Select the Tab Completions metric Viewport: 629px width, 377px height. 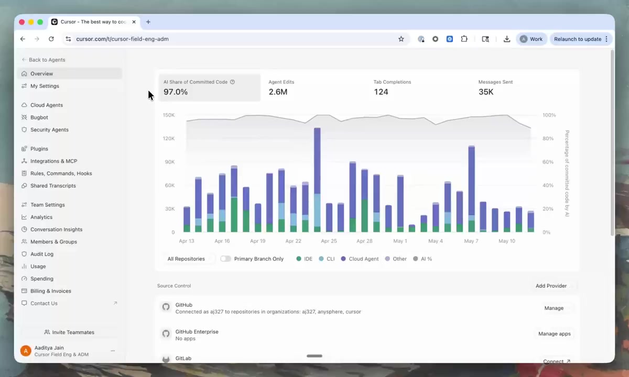419,87
